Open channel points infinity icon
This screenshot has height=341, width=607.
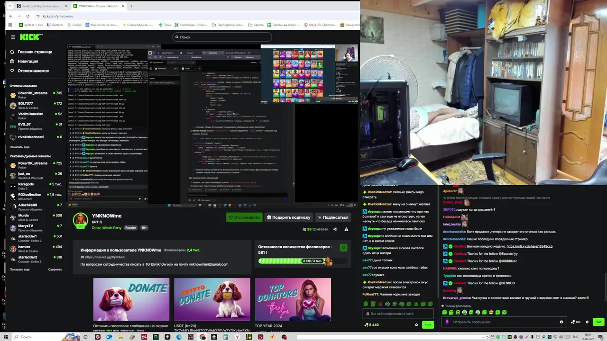coord(576,322)
